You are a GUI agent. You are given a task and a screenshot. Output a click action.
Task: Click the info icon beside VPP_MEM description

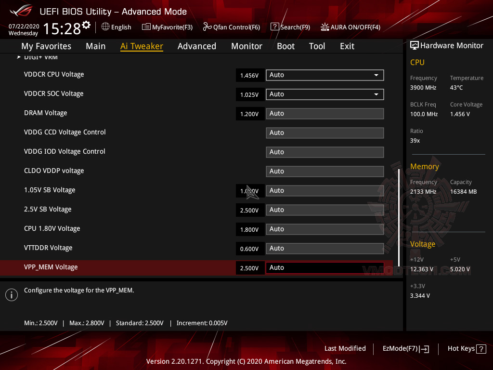coord(11,294)
